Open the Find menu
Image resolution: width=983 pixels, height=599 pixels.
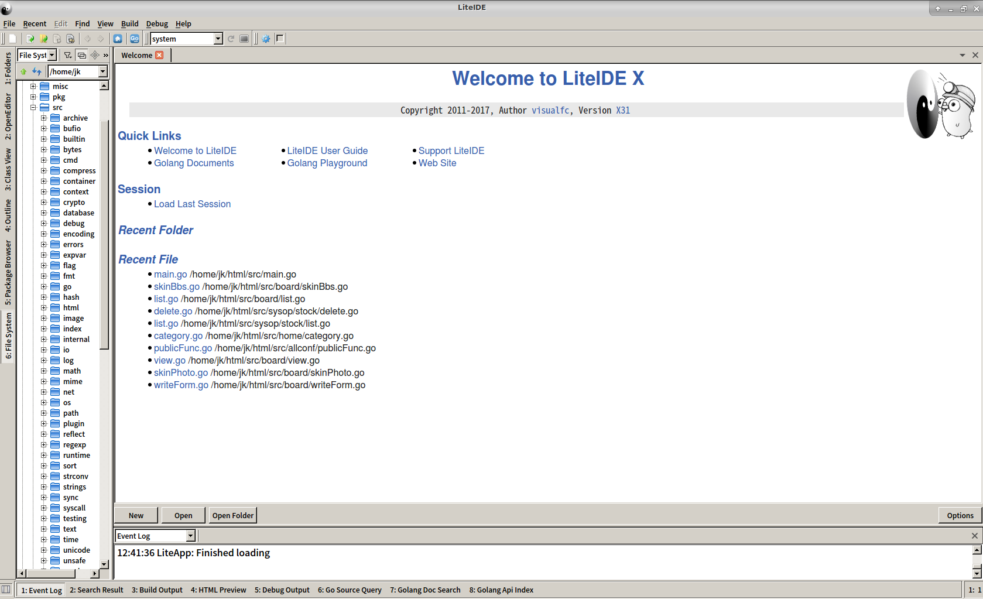pos(83,23)
